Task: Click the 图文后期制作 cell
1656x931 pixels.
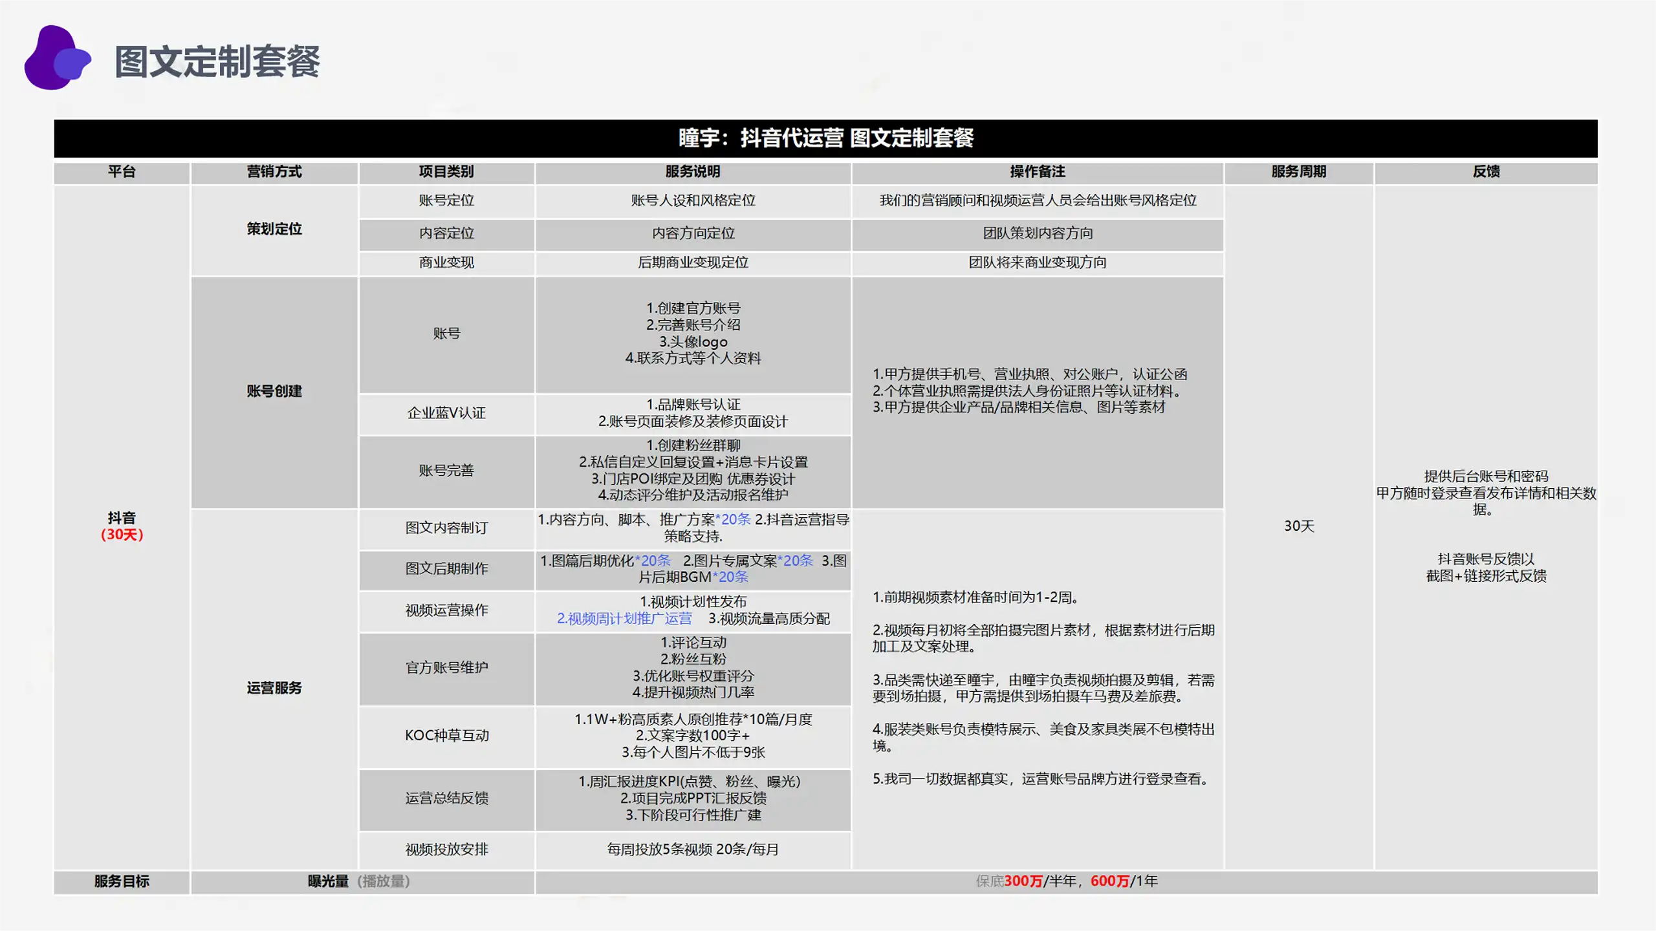Action: coord(446,570)
